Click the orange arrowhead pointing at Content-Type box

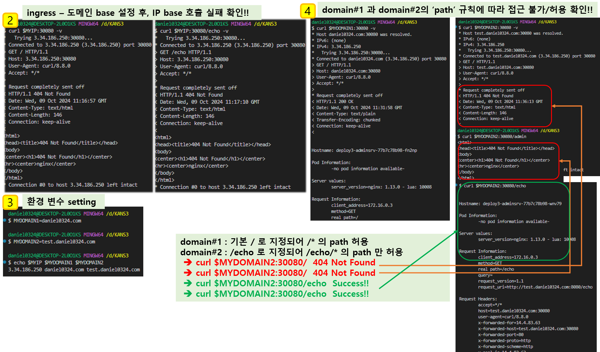point(554,106)
